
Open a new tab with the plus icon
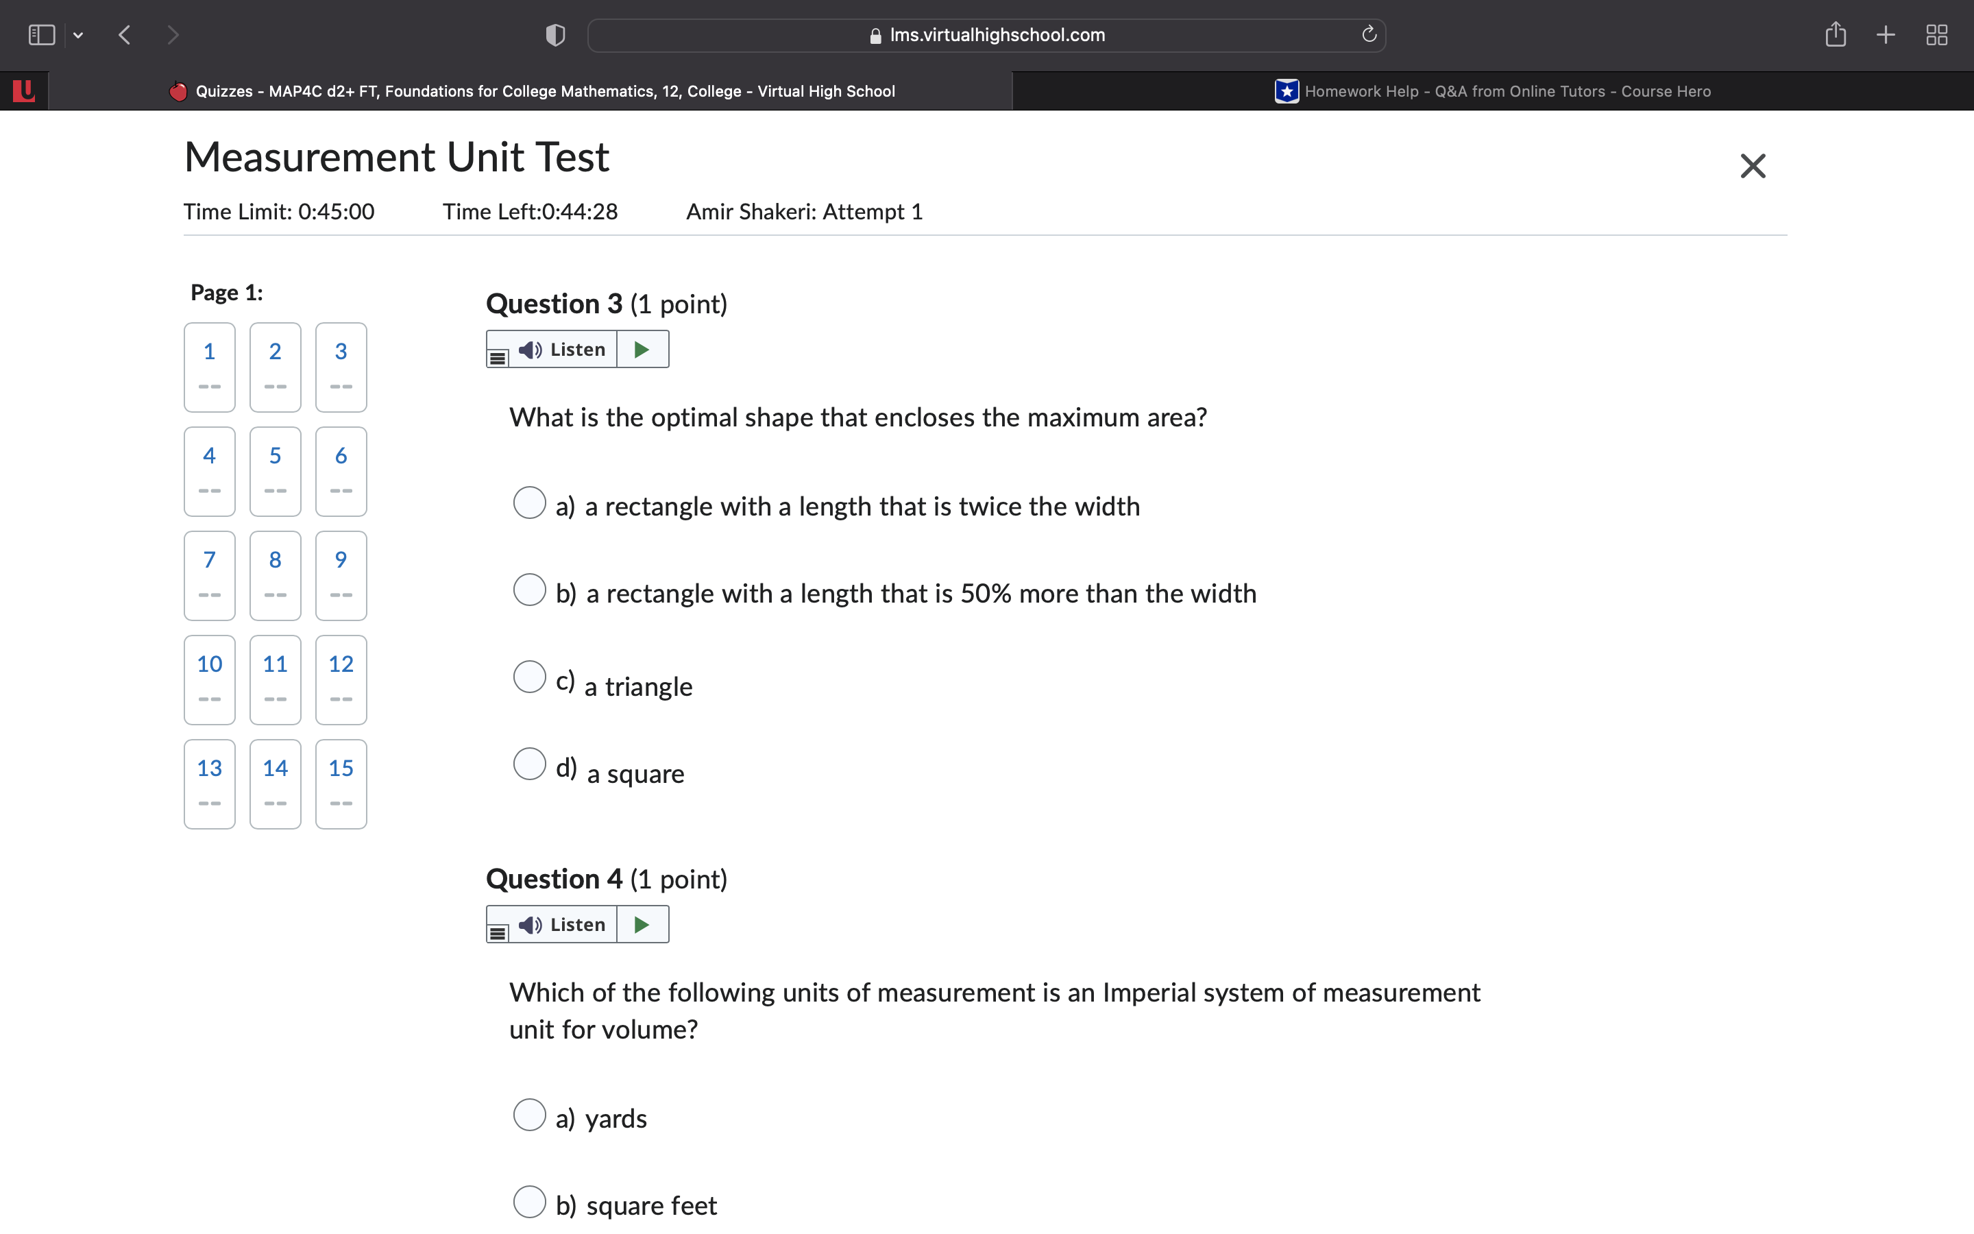coord(1886,34)
